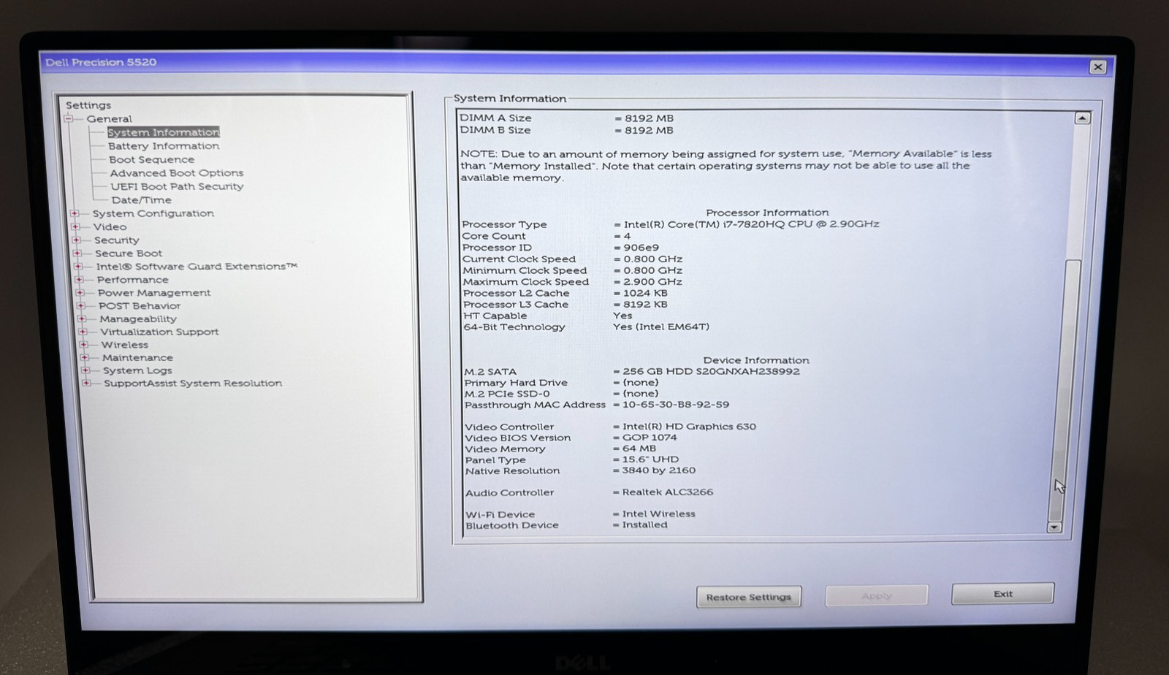Expand the POST Behavior node
The image size is (1169, 675).
pos(80,306)
